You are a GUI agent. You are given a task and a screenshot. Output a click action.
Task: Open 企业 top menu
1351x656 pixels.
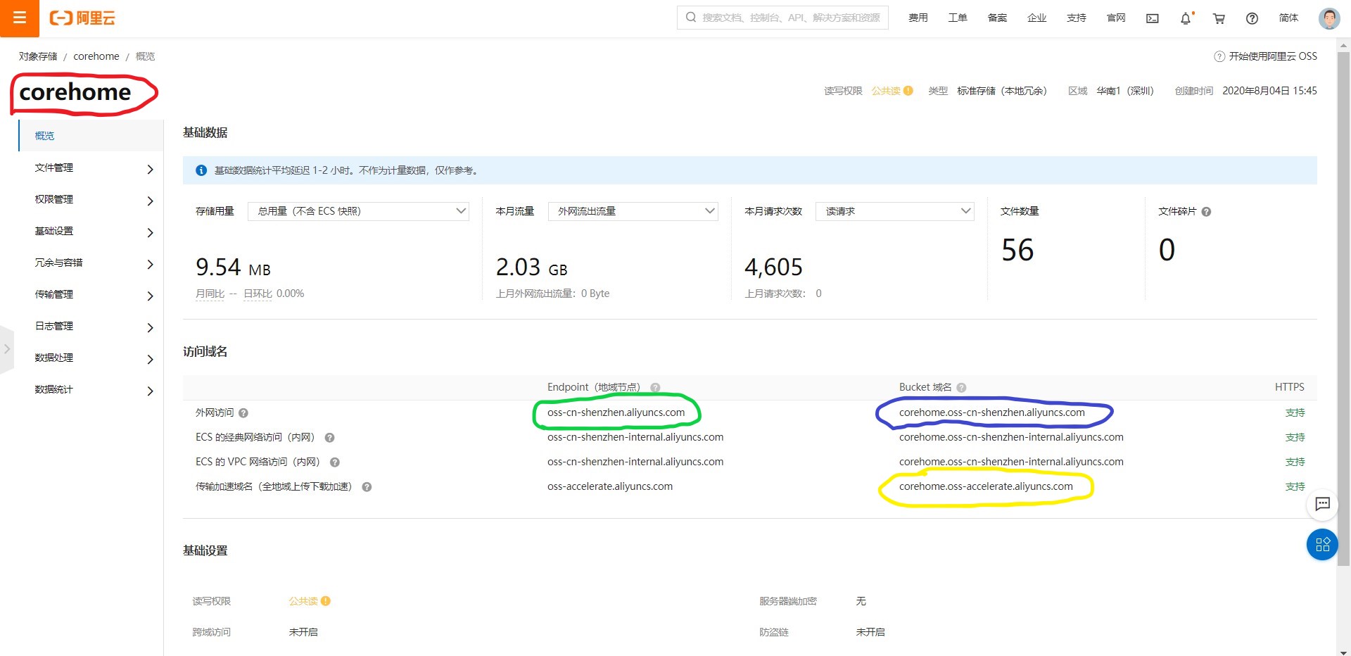point(1036,18)
